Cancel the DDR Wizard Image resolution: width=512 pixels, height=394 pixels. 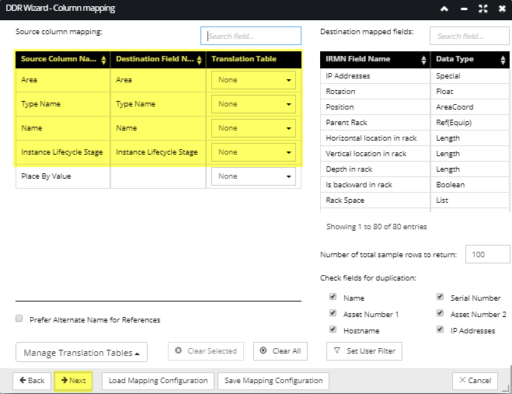click(x=475, y=381)
